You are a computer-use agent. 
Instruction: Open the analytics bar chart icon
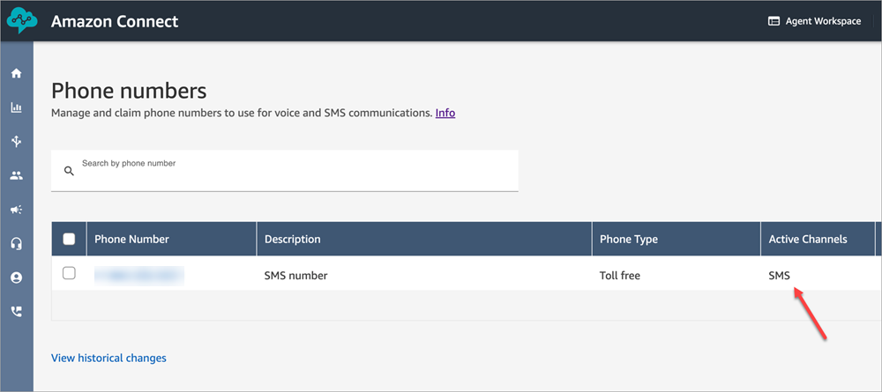pyautogui.click(x=16, y=107)
